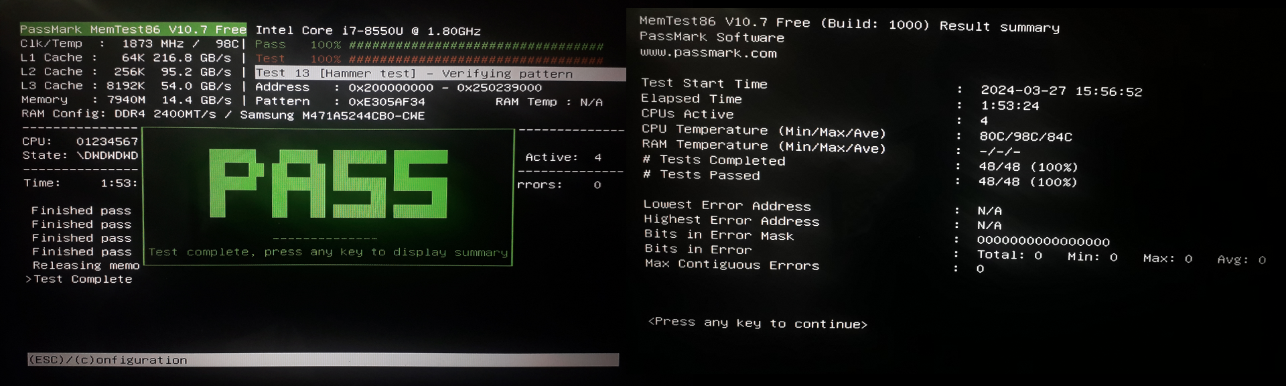This screenshot has height=386, width=1286.
Task: Click the >Test Complete log line
Action: point(78,279)
